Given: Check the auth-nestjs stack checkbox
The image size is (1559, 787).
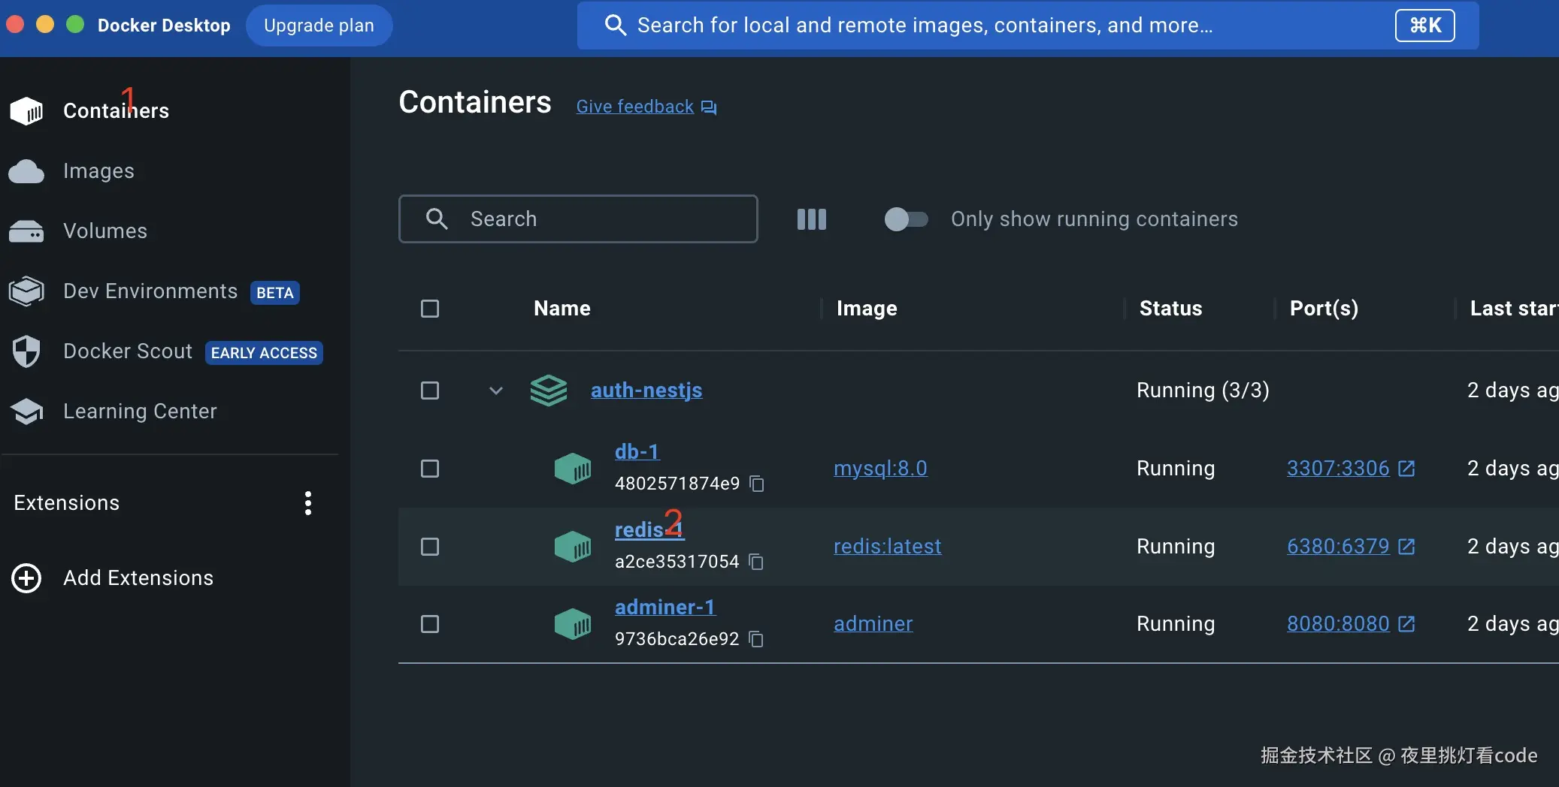Looking at the screenshot, I should pyautogui.click(x=430, y=390).
